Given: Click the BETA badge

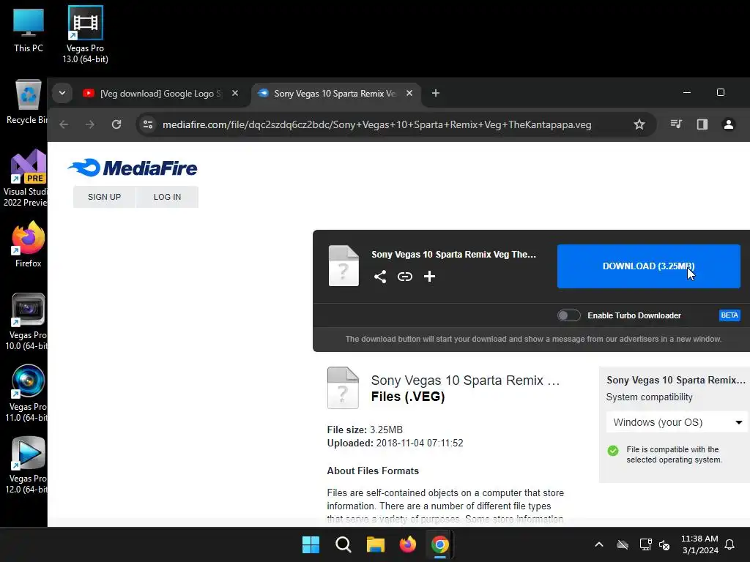Looking at the screenshot, I should click(x=729, y=315).
